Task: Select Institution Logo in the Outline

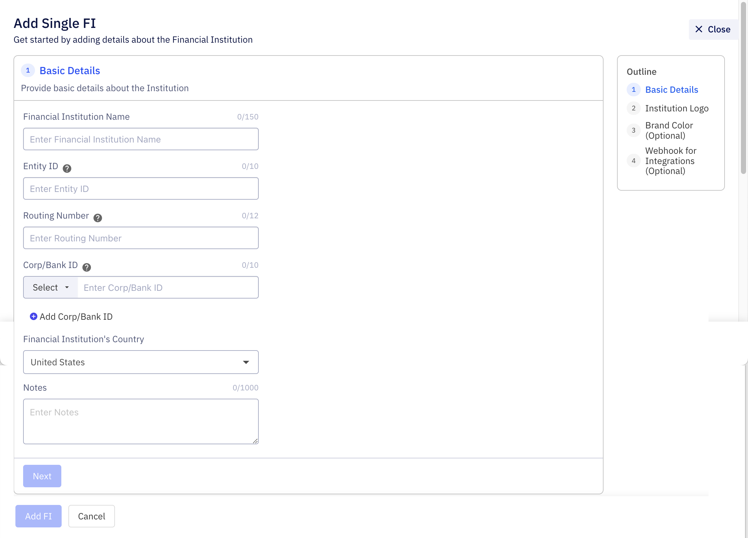Action: click(x=677, y=108)
